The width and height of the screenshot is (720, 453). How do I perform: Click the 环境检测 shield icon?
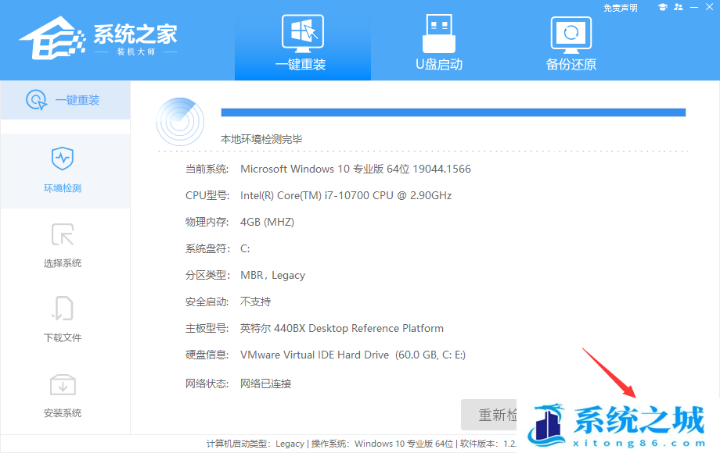(x=63, y=159)
